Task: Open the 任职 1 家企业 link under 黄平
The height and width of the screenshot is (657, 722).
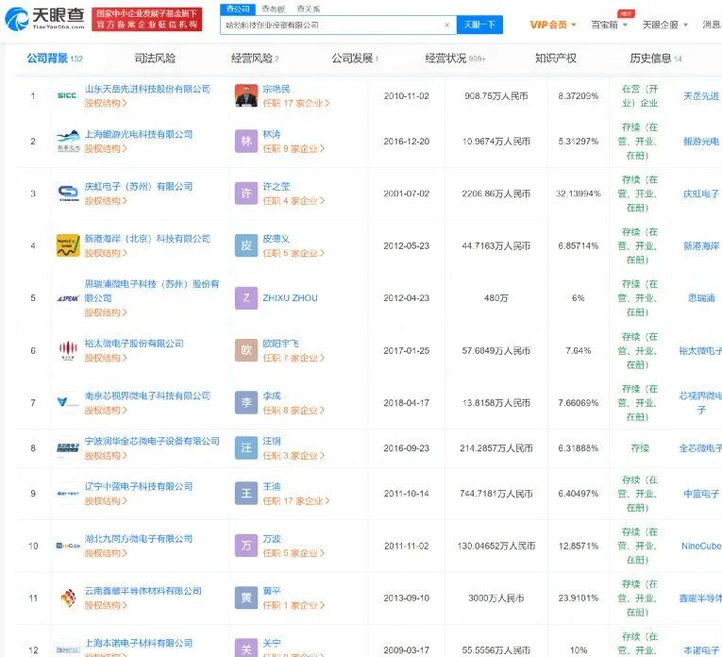Action: (x=294, y=605)
